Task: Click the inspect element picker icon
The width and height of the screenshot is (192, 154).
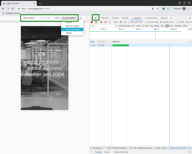Action: pos(91,18)
